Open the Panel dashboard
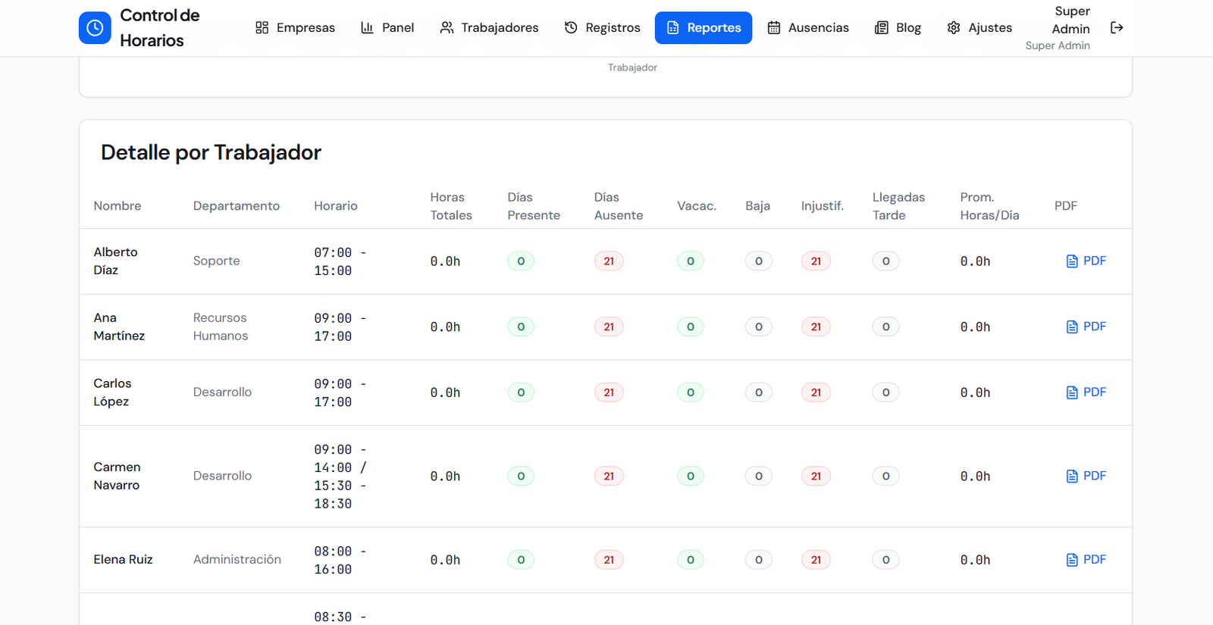Image resolution: width=1213 pixels, height=625 pixels. 387,28
